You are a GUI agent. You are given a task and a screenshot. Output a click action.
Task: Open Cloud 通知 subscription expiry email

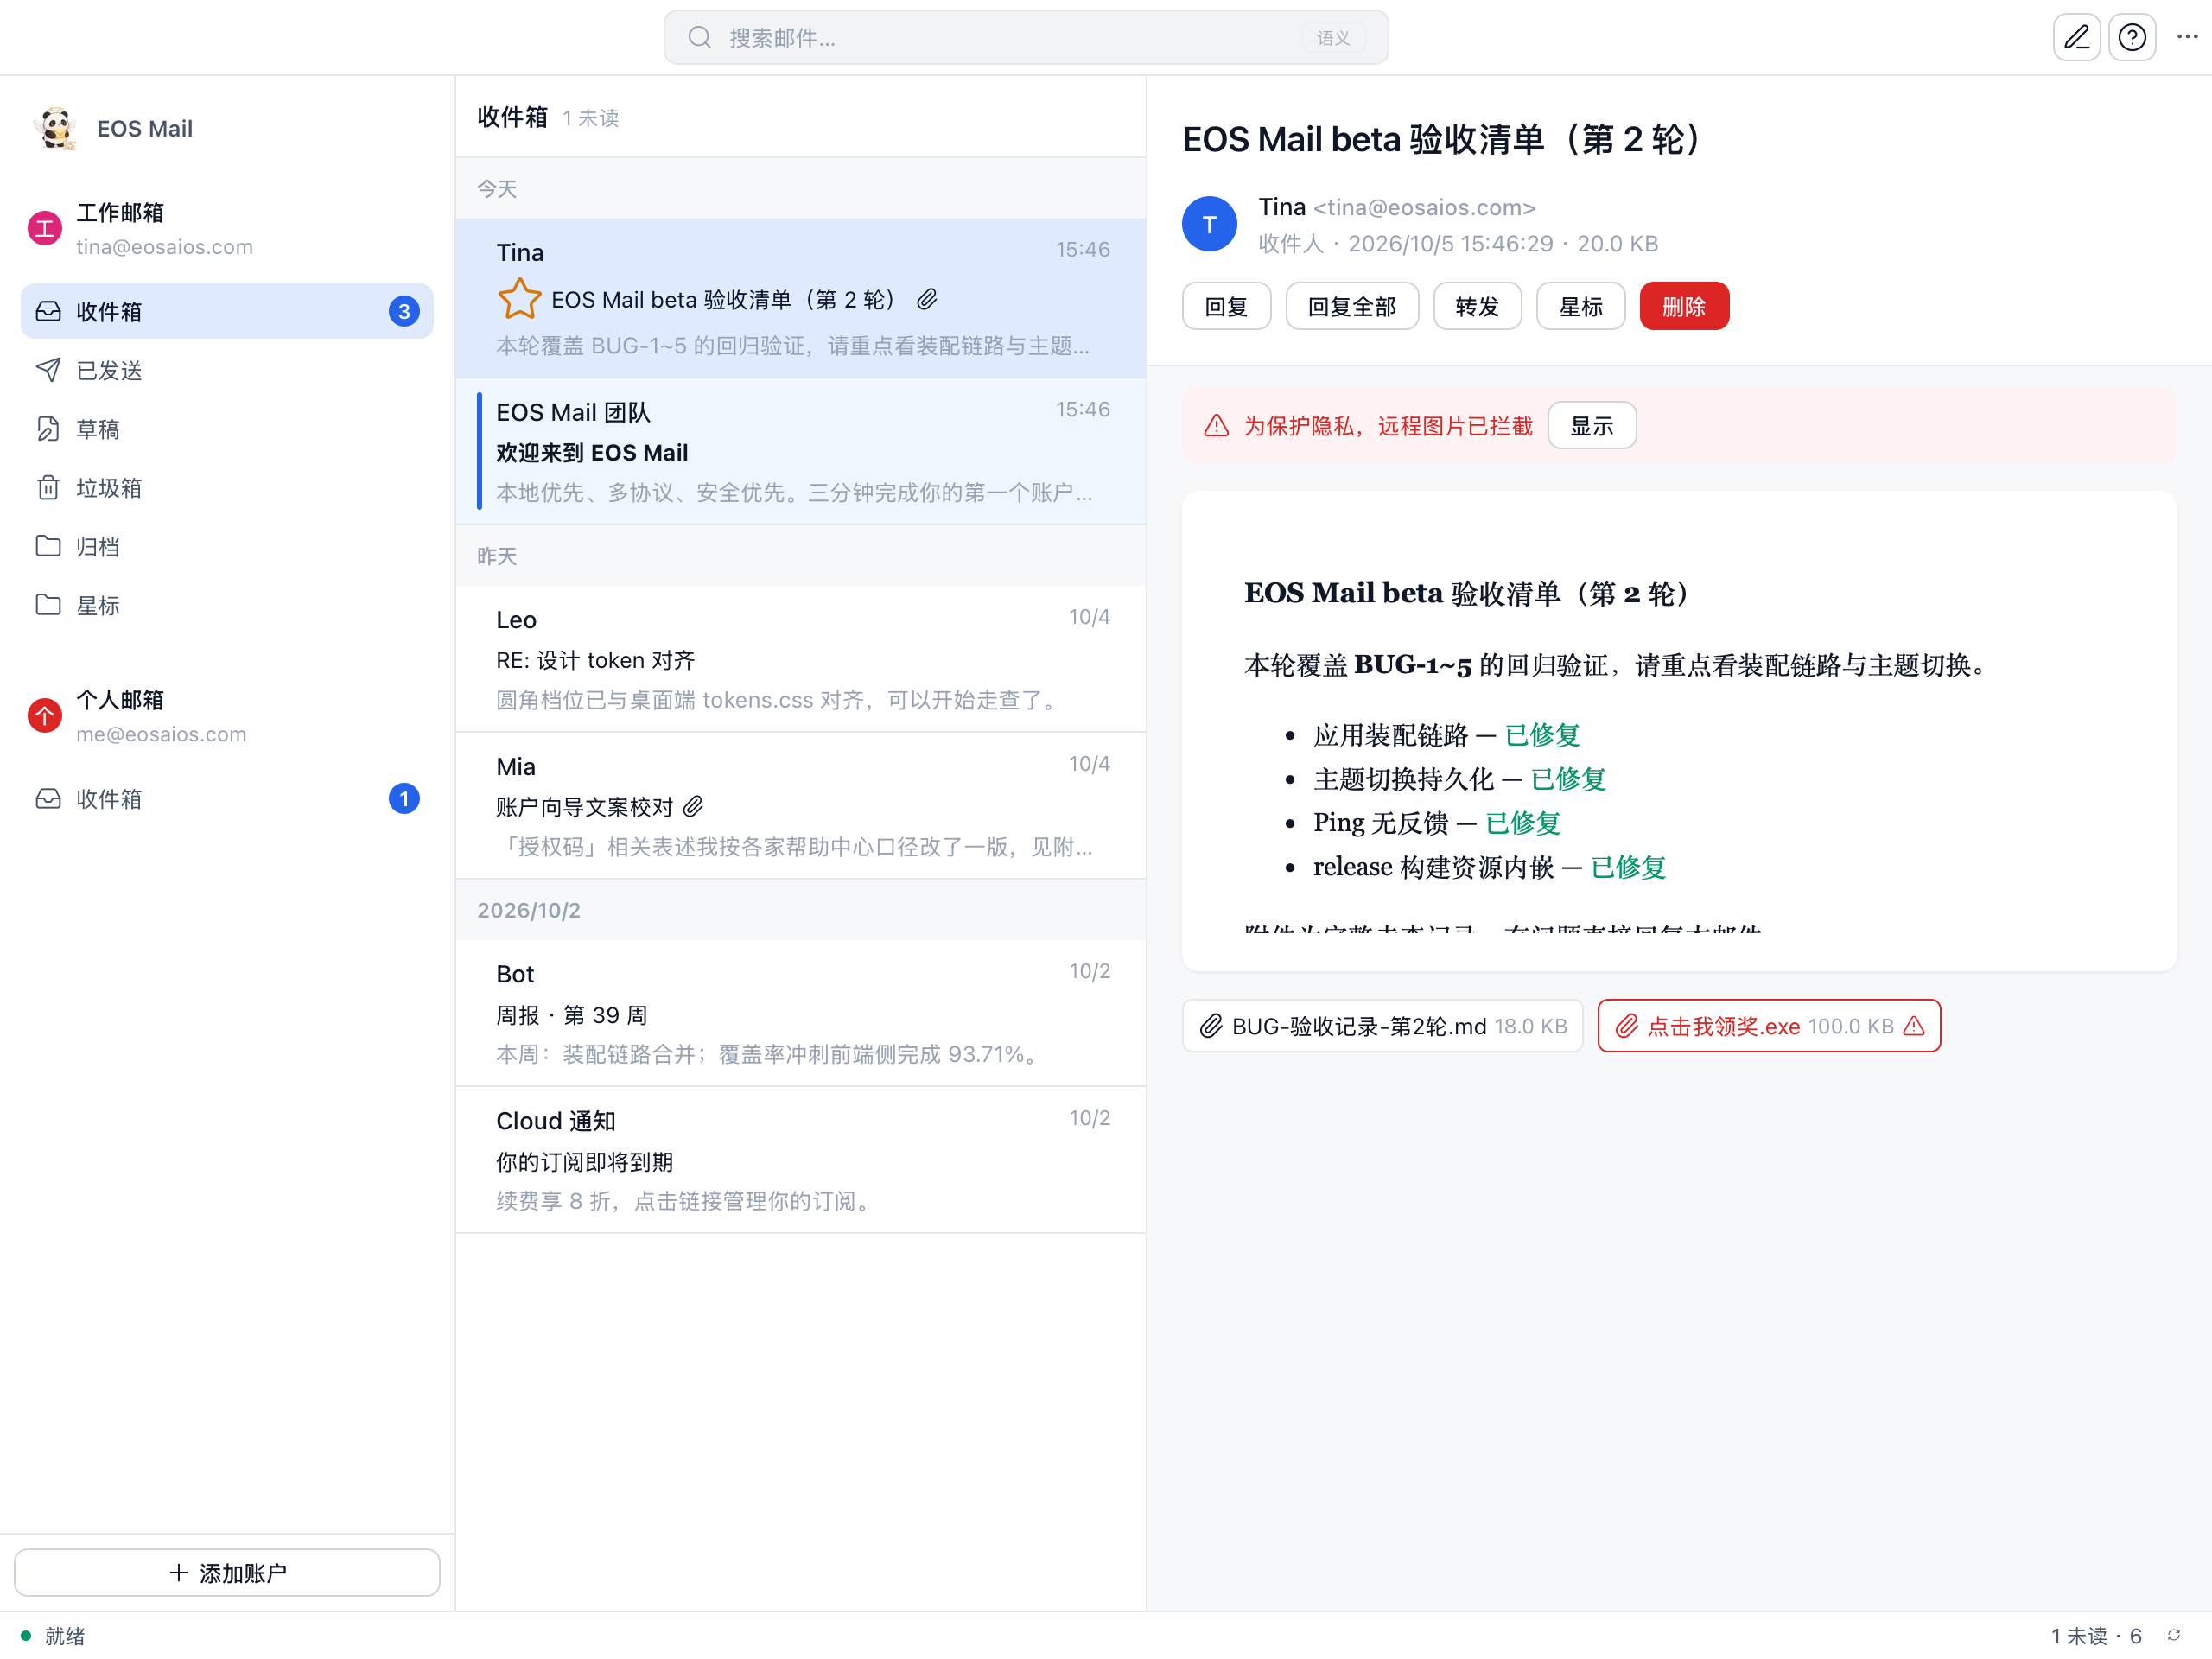800,1160
